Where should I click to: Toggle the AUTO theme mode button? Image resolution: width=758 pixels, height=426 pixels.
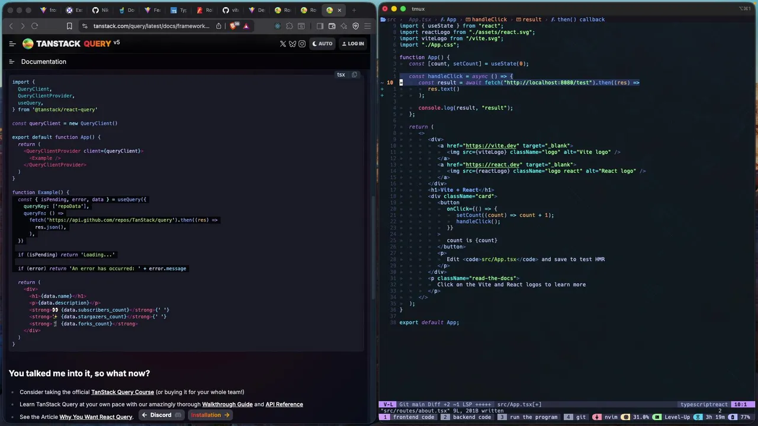[322, 44]
